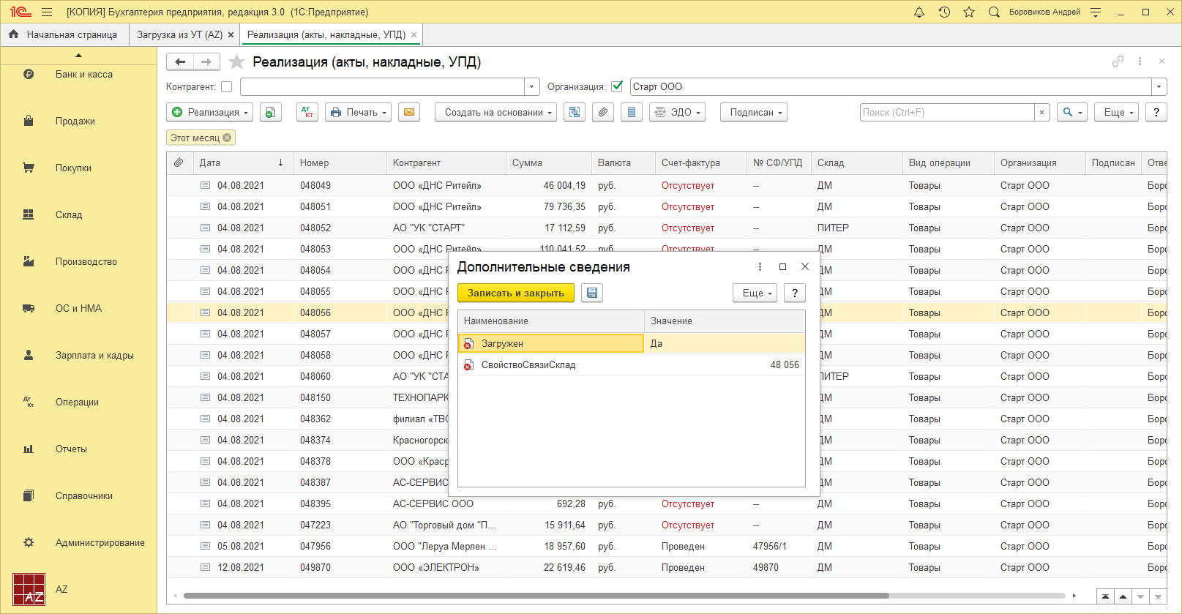
Task: Remove the 'Этот месяц' filter chip
Action: point(227,138)
